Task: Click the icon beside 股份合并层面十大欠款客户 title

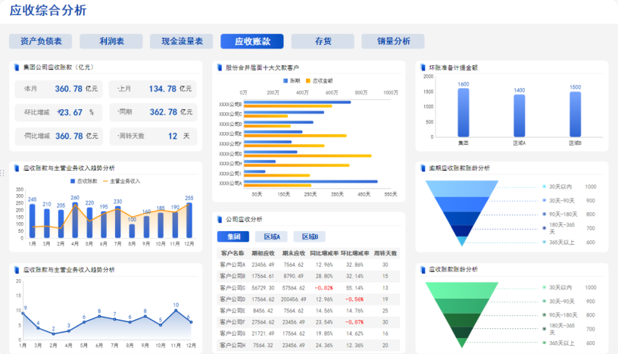Action: click(219, 67)
